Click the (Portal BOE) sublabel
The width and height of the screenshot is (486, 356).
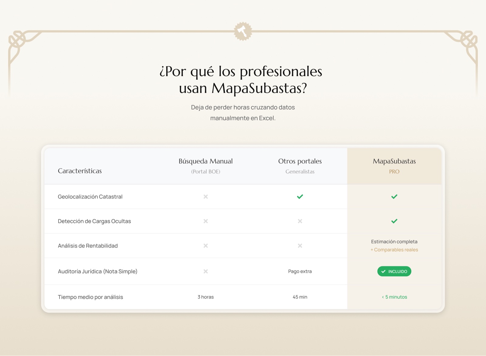206,171
